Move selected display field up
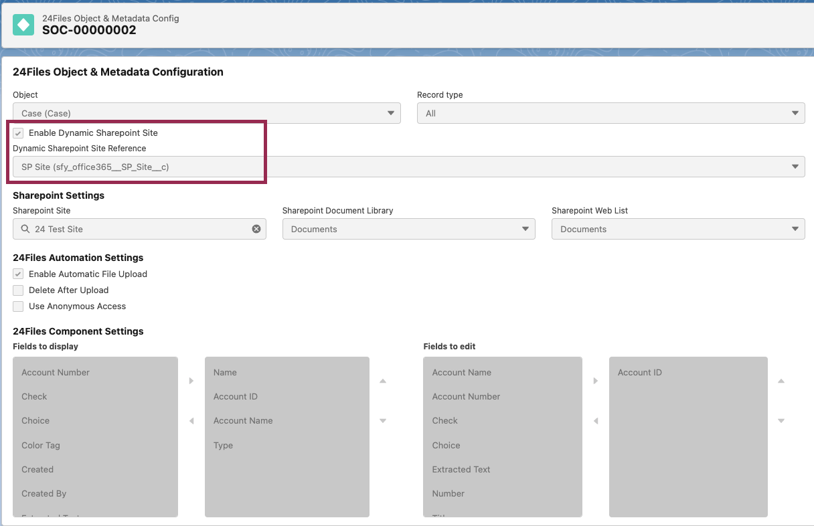Screen dimensions: 814x526 [383, 381]
